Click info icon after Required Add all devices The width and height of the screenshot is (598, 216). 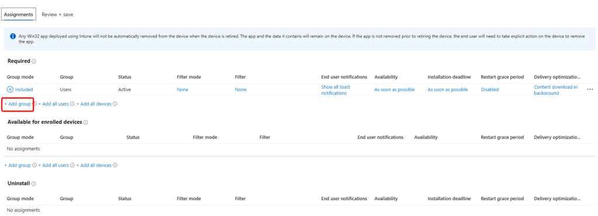pos(115,103)
